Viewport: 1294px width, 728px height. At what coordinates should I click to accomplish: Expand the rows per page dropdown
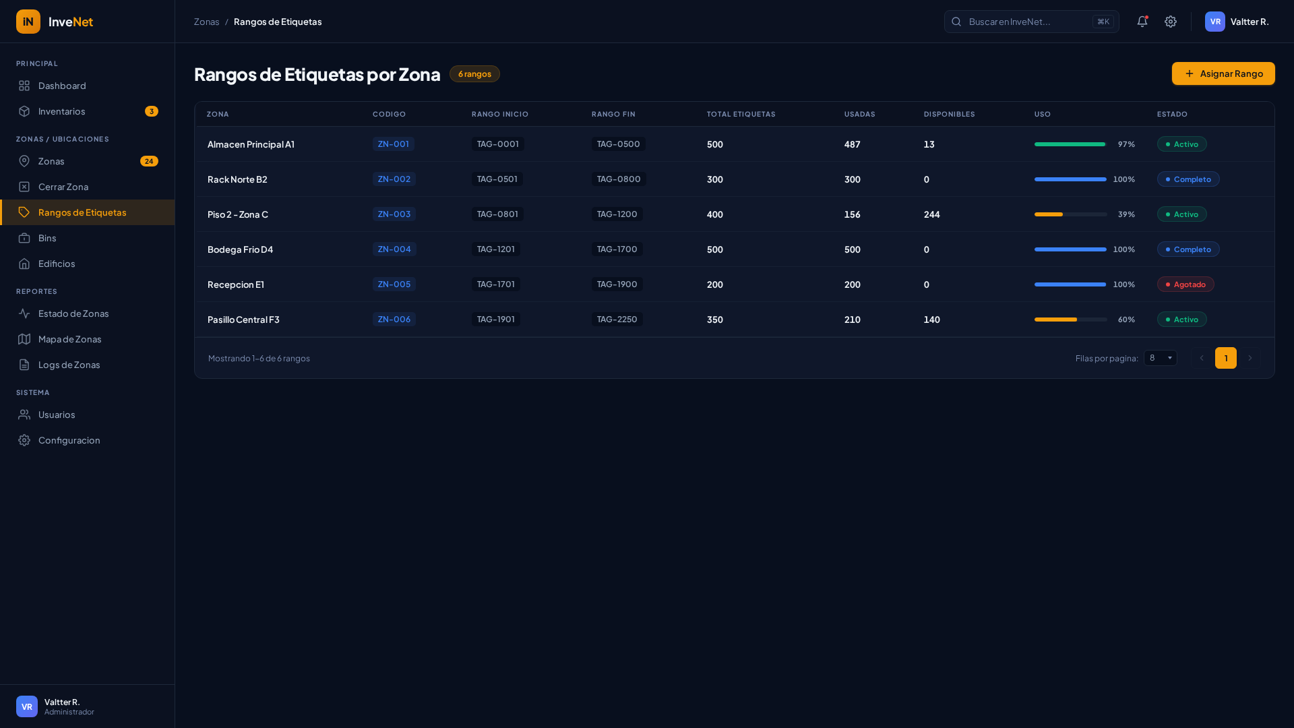tap(1160, 358)
